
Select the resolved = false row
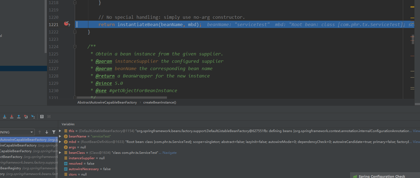click(239, 164)
